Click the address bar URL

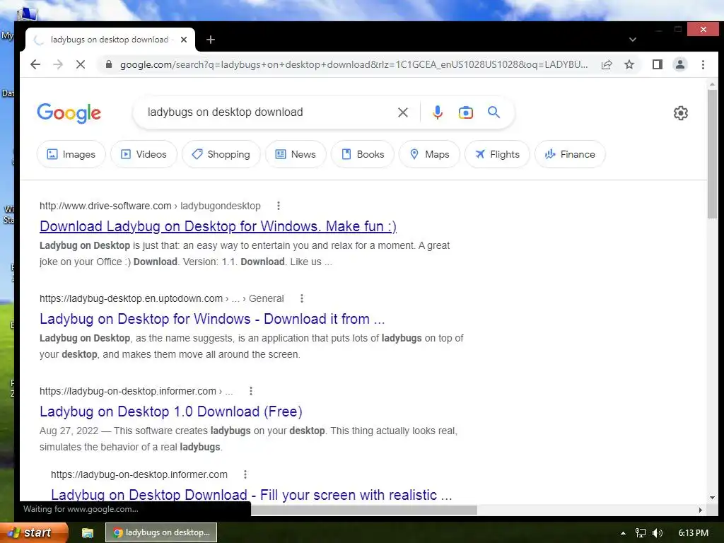[x=354, y=64]
